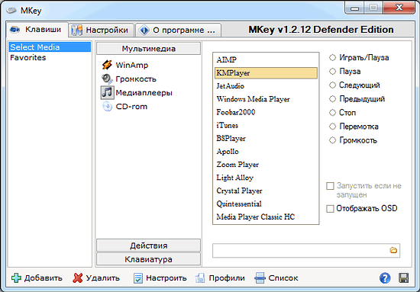Click the MKey title bar app icon

click(11, 11)
